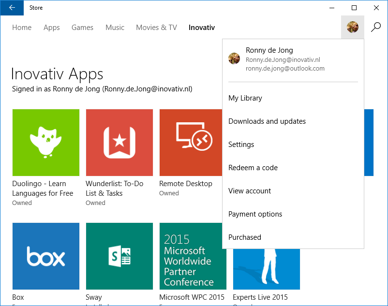Click Ronny de Jong's profile avatar
The height and width of the screenshot is (306, 388).
pos(352,27)
